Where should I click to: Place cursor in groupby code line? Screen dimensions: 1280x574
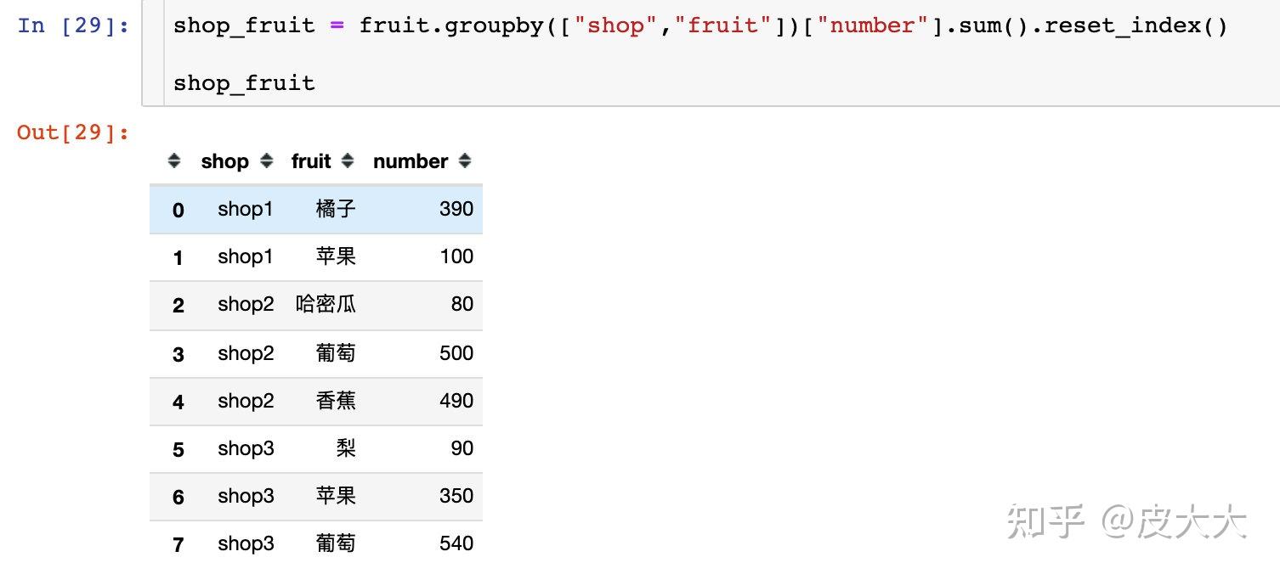[x=700, y=25]
